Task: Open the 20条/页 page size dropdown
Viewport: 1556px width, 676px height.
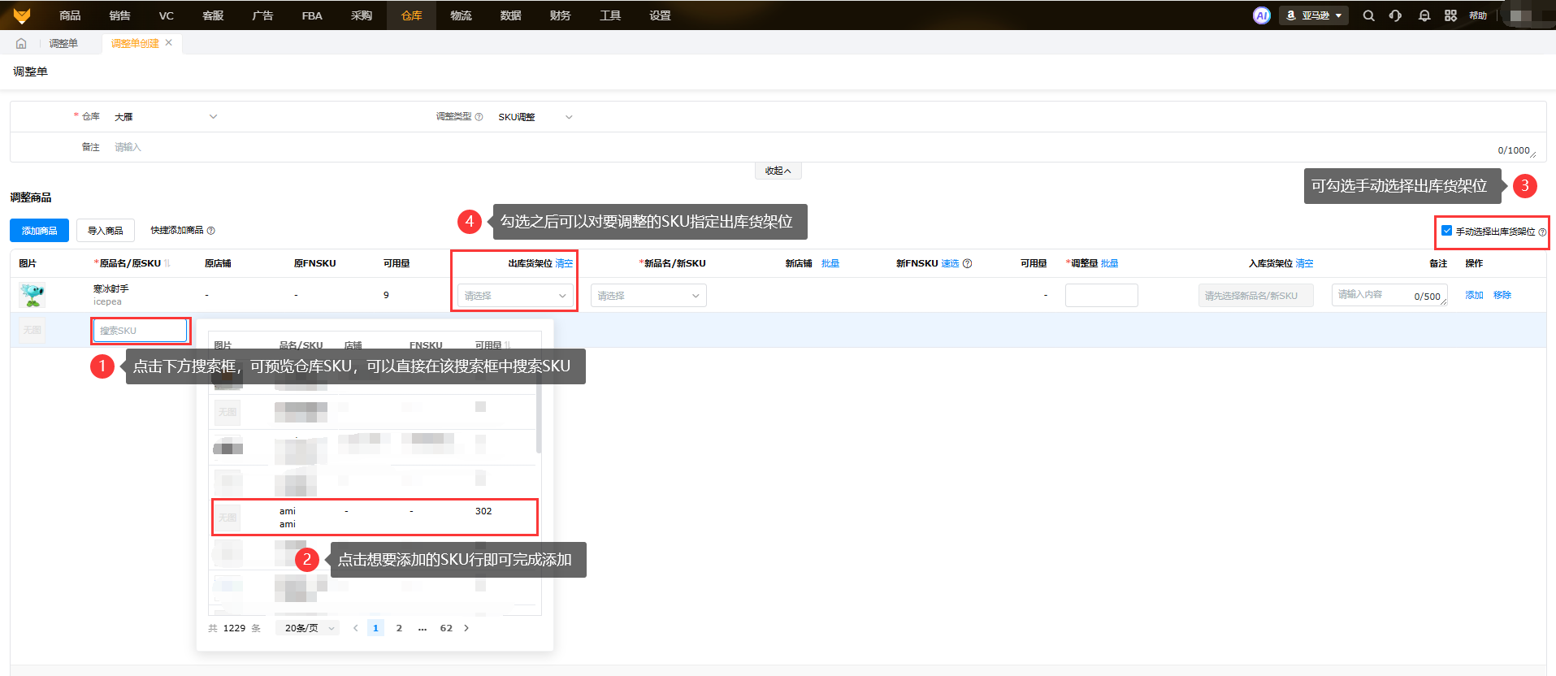Action: click(x=309, y=628)
